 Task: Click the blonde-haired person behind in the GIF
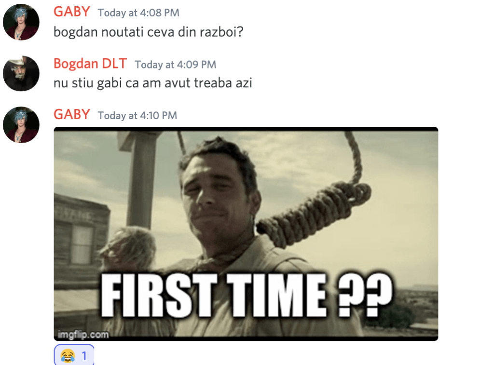[127, 249]
